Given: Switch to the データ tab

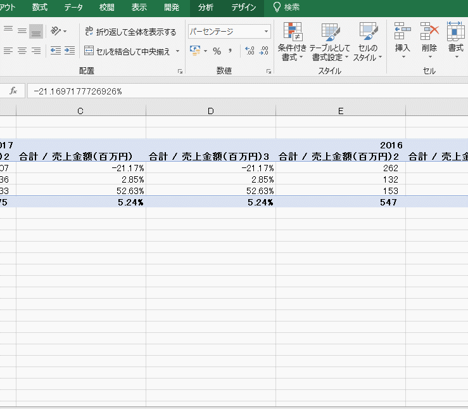Looking at the screenshot, I should click(x=73, y=8).
